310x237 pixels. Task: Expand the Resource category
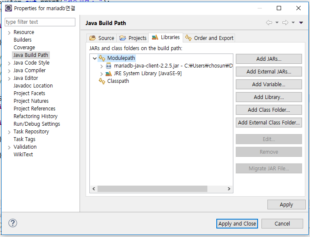9,33
